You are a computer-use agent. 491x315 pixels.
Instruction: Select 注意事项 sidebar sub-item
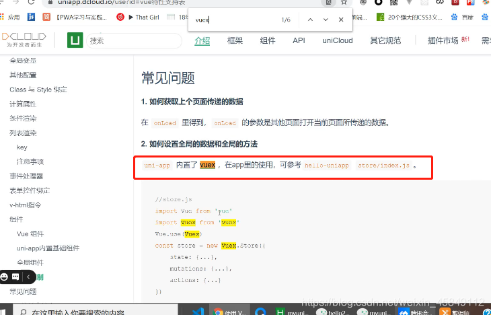30,162
